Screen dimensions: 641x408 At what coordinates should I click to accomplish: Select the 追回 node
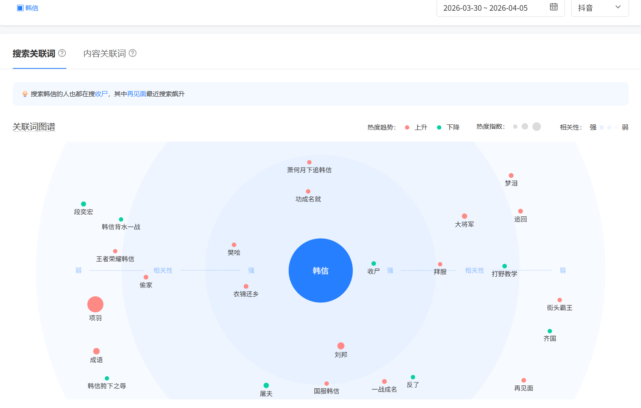[x=520, y=211]
